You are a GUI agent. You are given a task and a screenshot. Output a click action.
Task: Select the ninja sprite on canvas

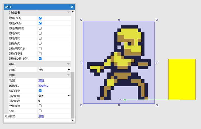(119, 62)
